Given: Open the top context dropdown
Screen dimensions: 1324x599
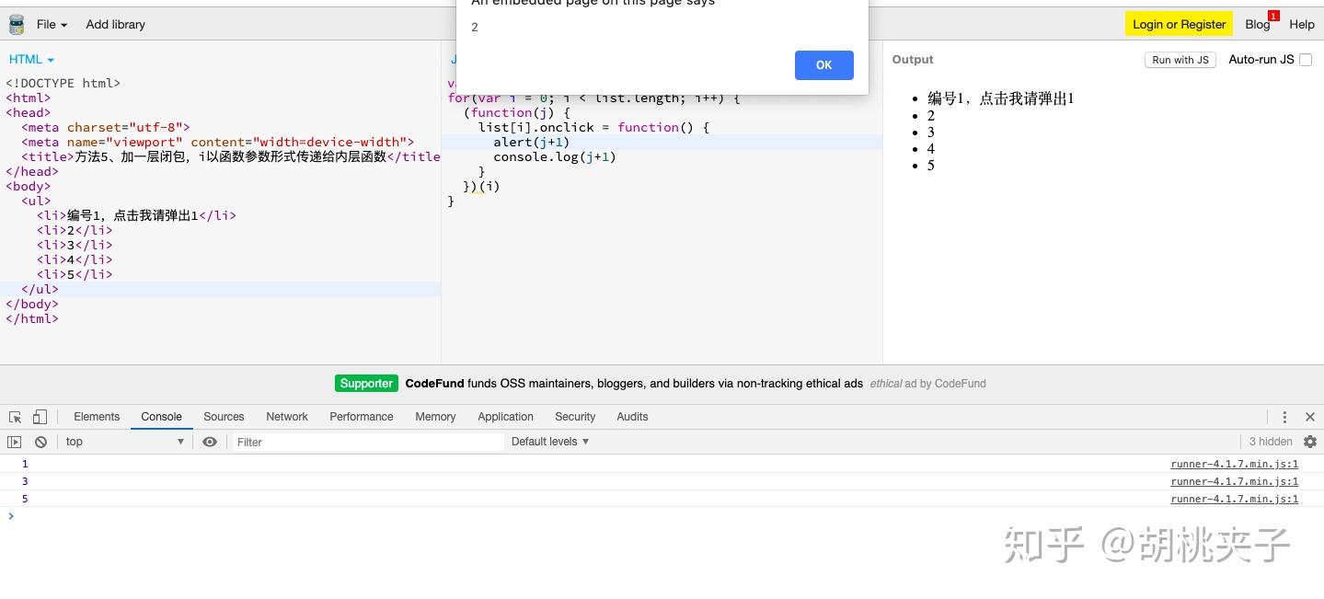Looking at the screenshot, I should click(x=125, y=442).
